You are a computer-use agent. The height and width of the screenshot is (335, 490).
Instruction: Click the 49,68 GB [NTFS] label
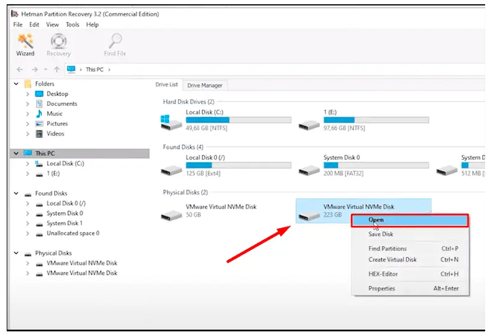[206, 128]
